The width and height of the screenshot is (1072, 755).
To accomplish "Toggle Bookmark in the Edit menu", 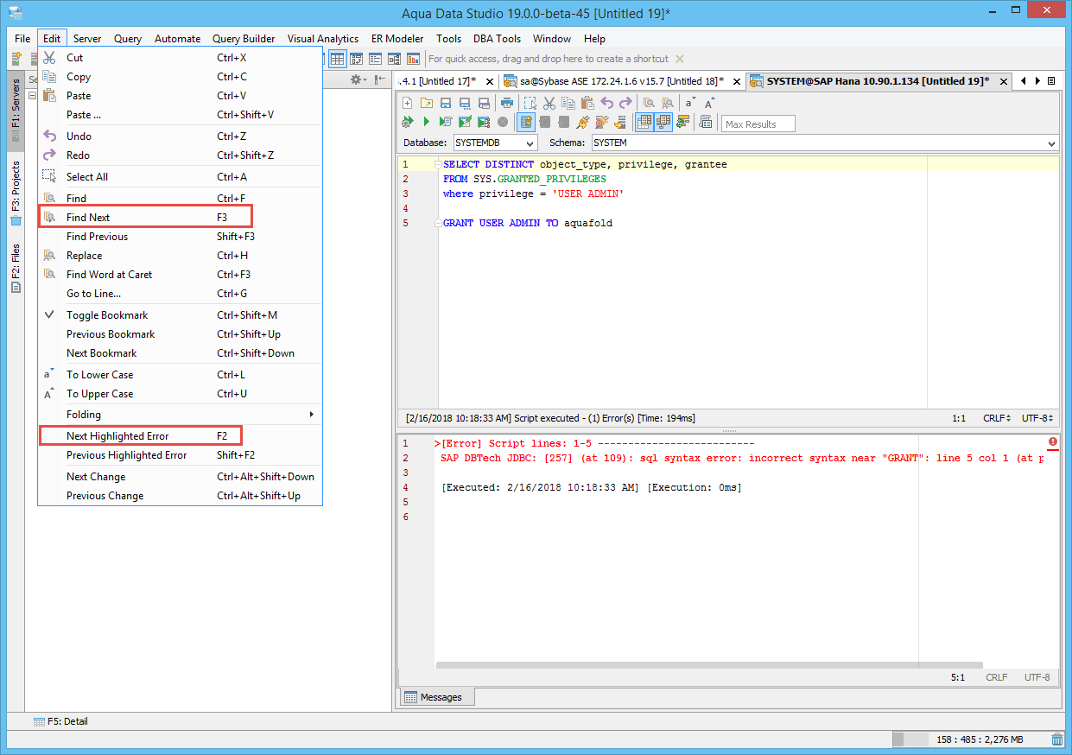I will point(107,315).
